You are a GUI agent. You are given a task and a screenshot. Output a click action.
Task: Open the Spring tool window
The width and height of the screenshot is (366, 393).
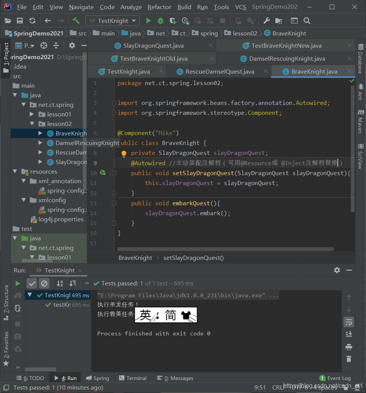click(x=98, y=378)
